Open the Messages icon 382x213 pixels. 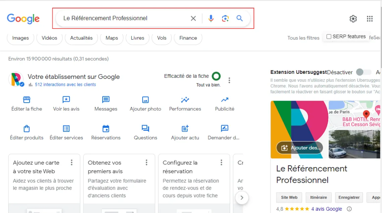[106, 99]
